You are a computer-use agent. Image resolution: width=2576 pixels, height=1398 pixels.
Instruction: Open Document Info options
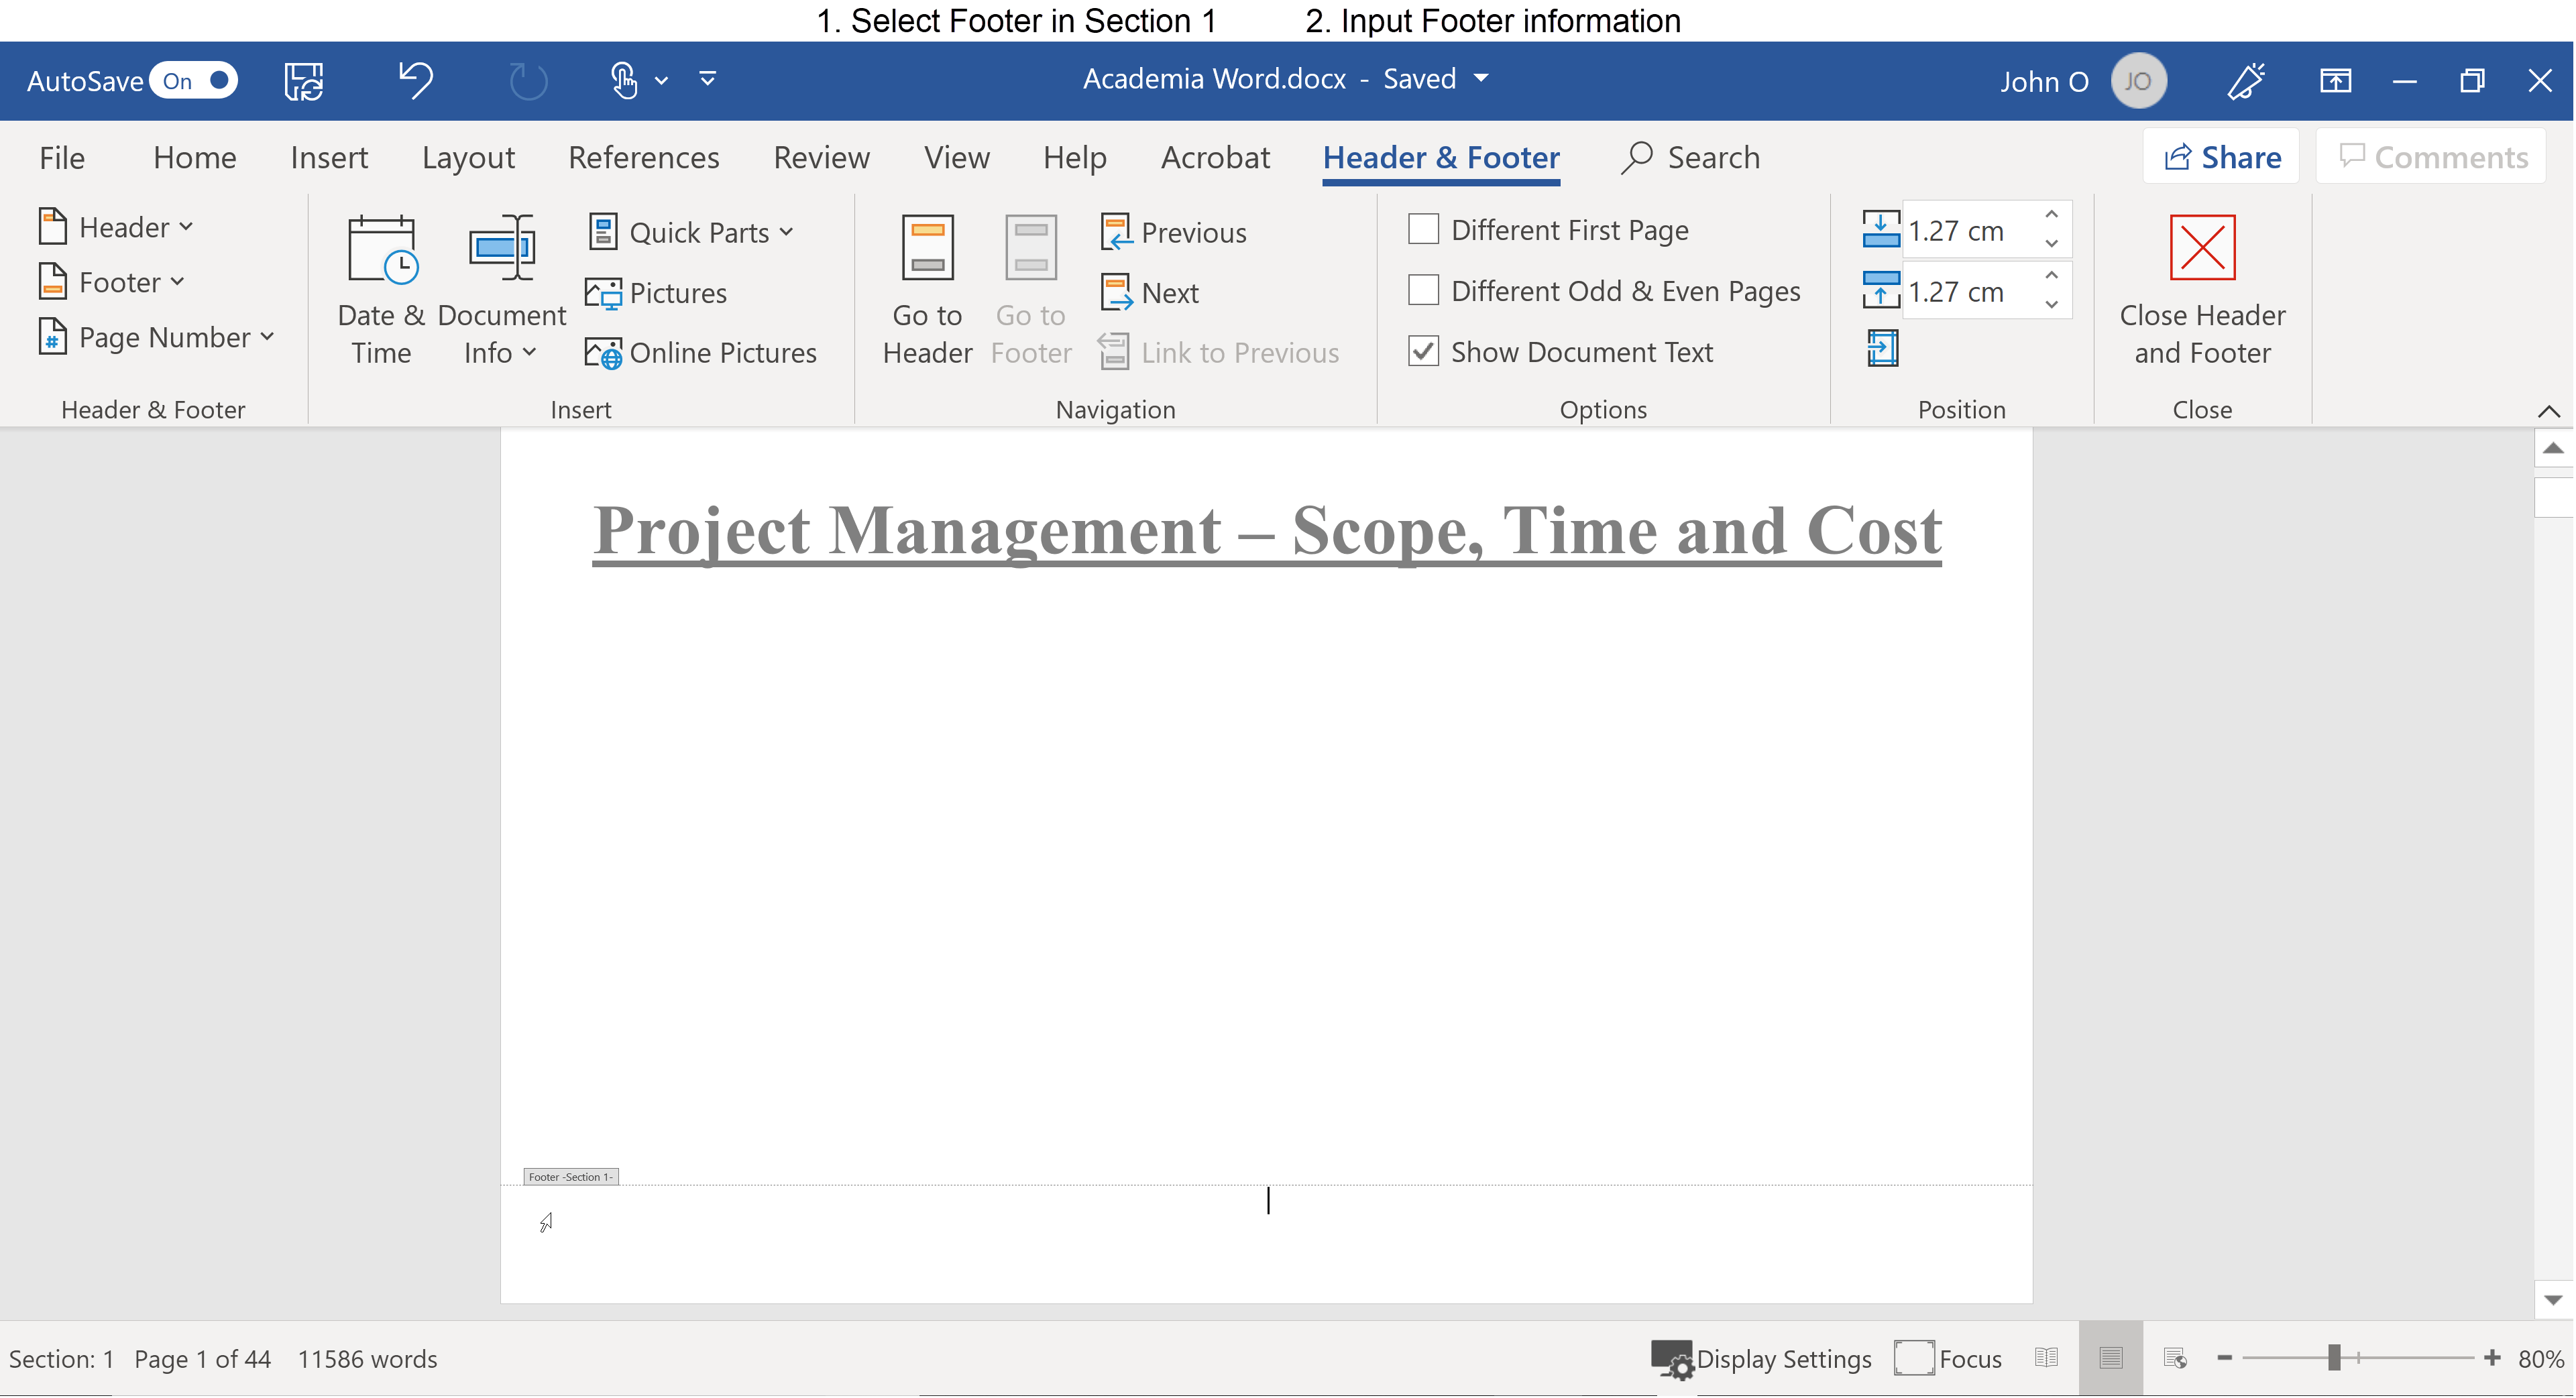pos(501,290)
